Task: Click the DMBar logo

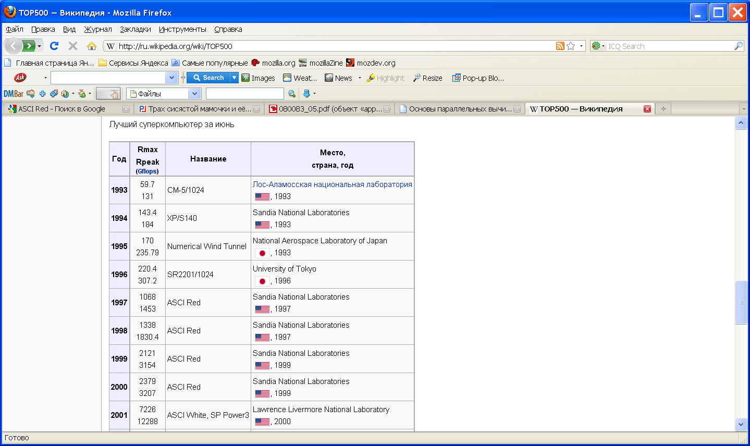Action: pyautogui.click(x=14, y=94)
